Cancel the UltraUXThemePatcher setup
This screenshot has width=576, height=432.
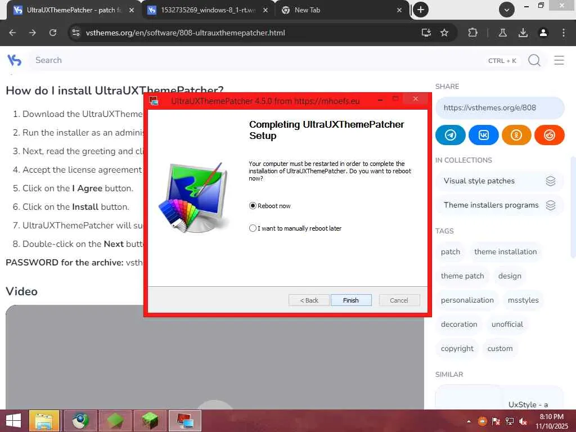[x=399, y=300]
